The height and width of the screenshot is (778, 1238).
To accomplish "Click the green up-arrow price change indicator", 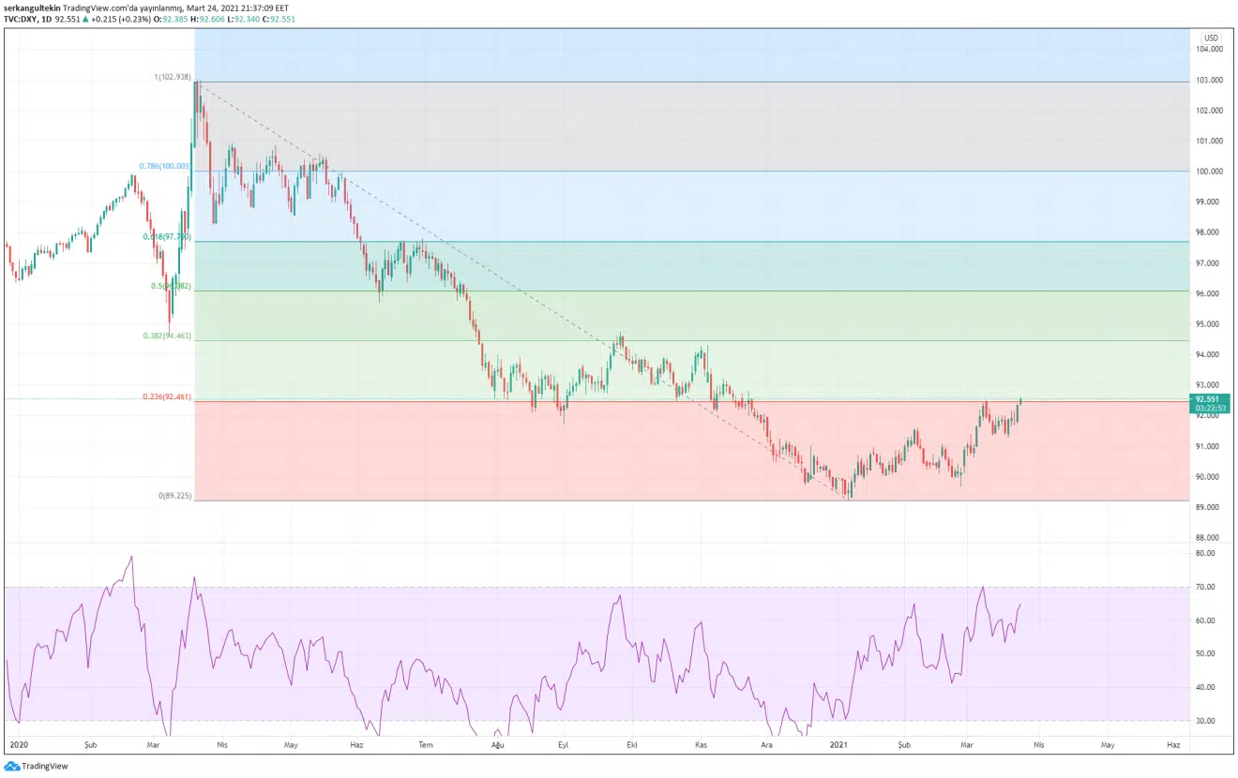I will (x=85, y=18).
